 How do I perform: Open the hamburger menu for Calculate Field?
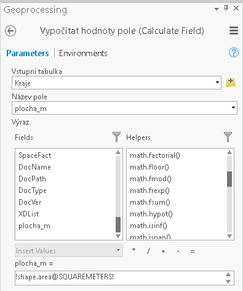234,31
